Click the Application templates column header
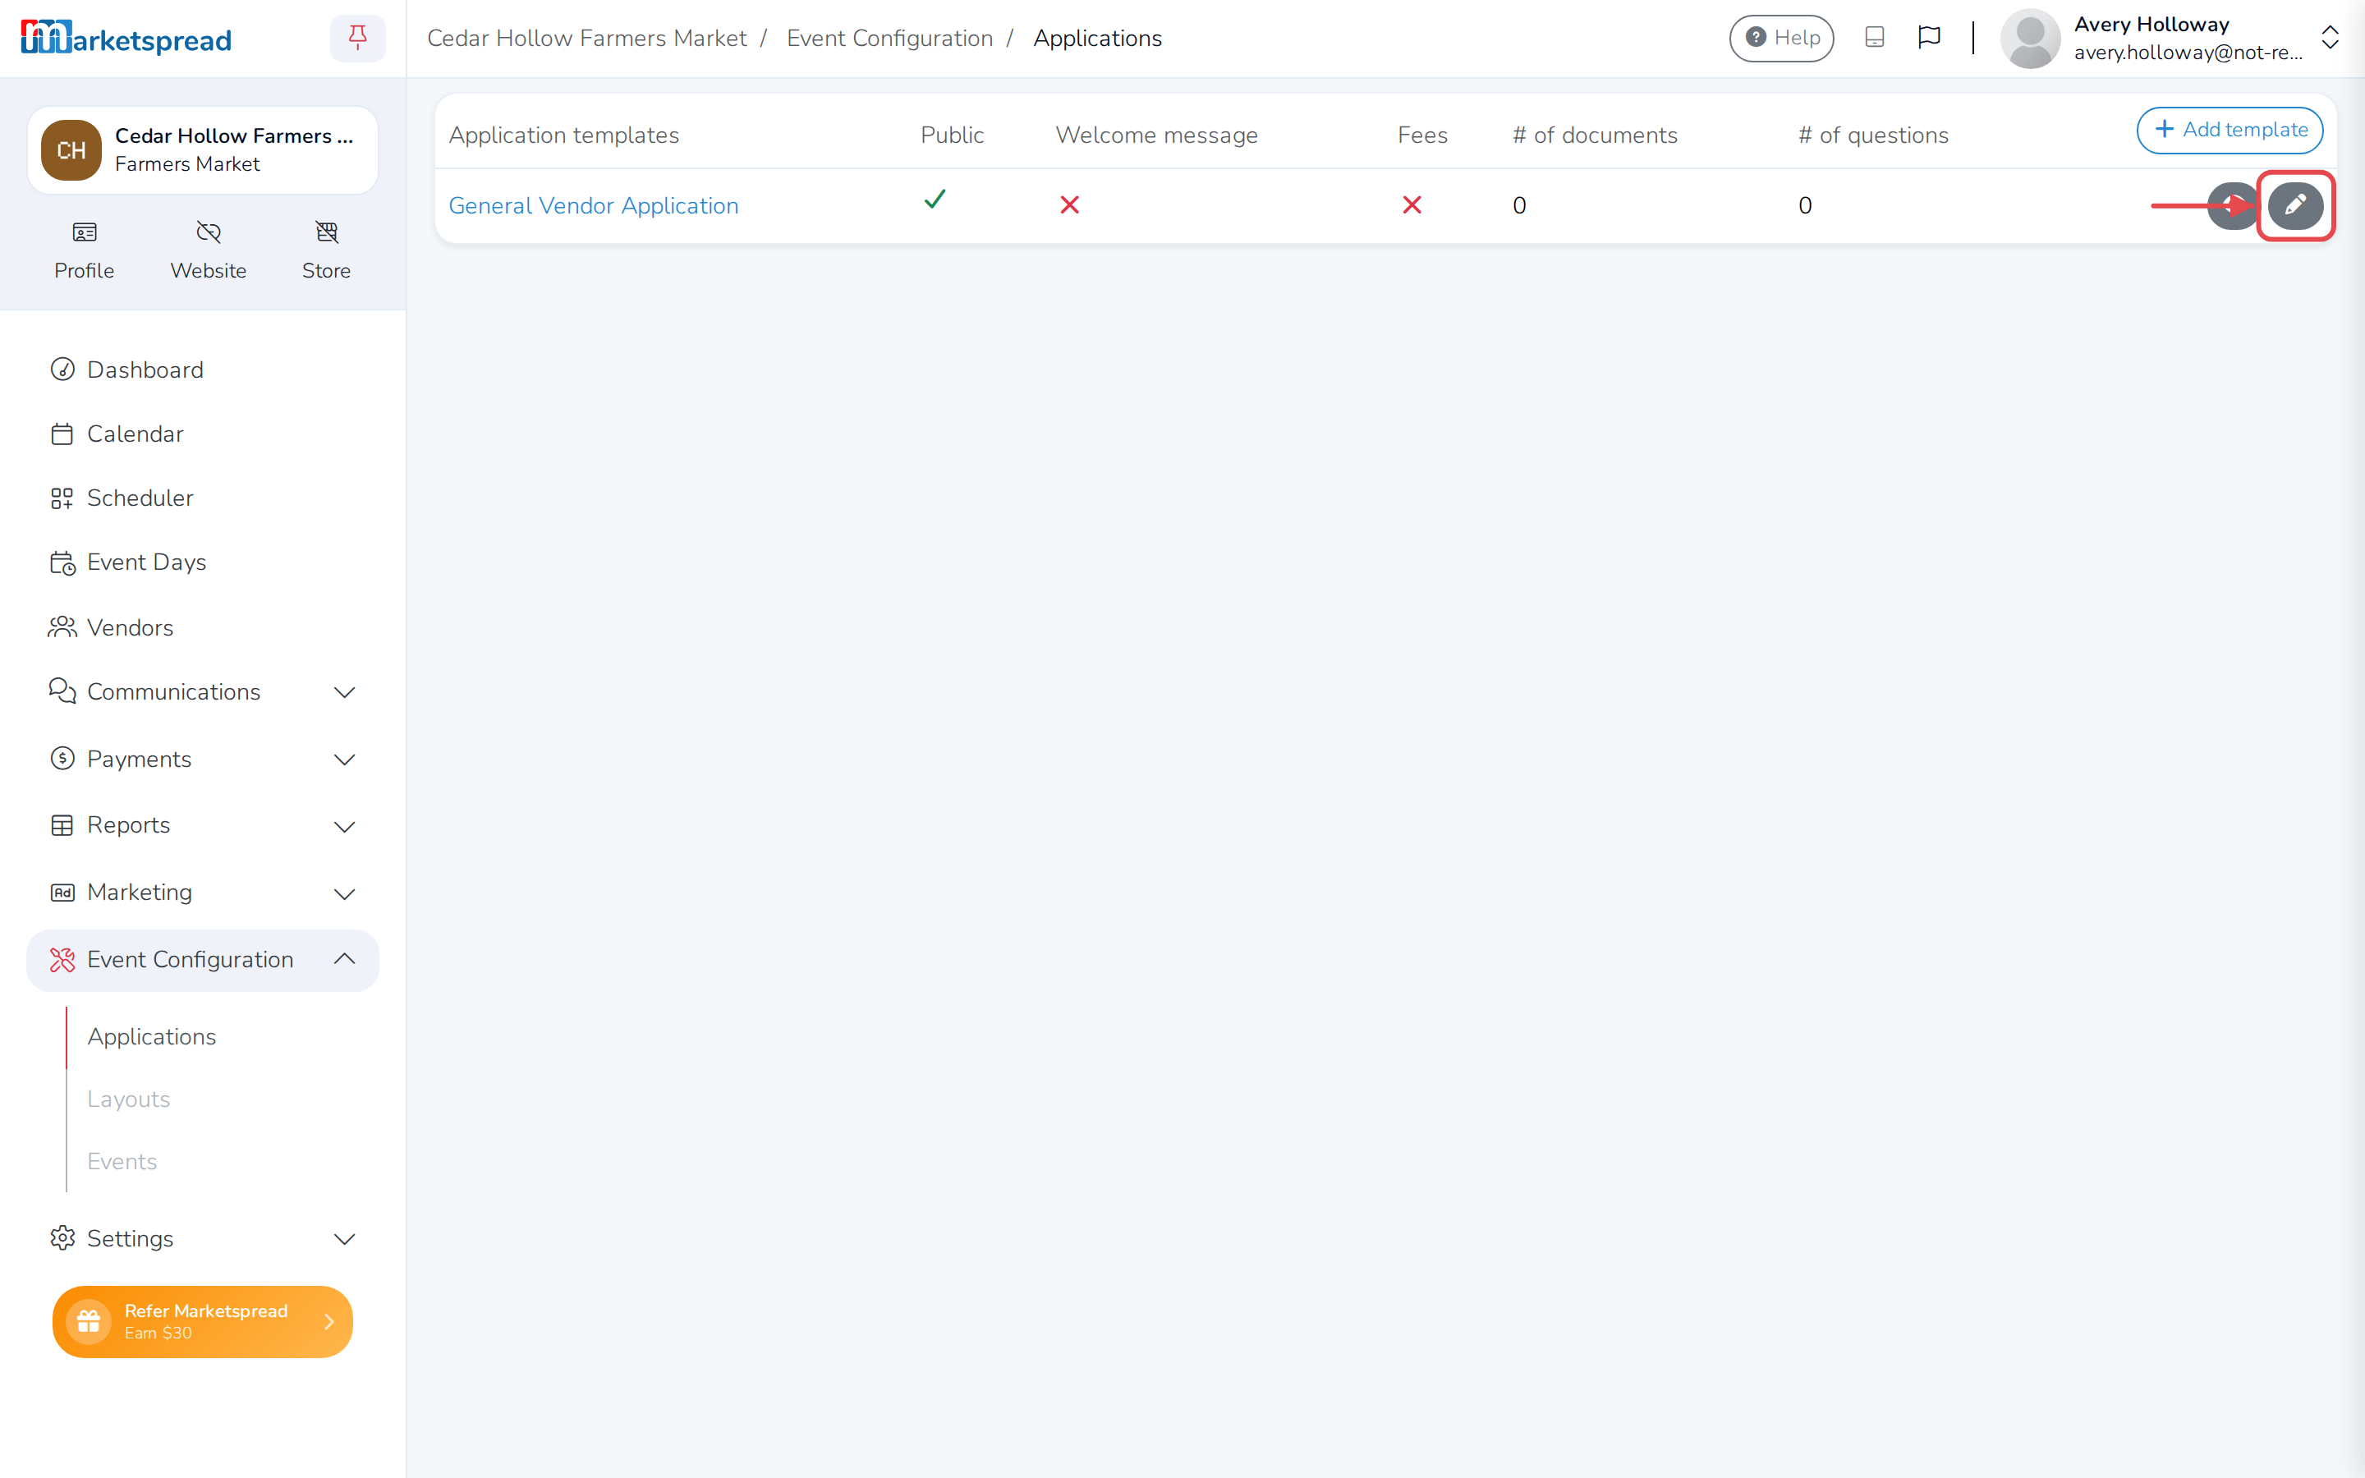Image resolution: width=2365 pixels, height=1478 pixels. click(564, 135)
